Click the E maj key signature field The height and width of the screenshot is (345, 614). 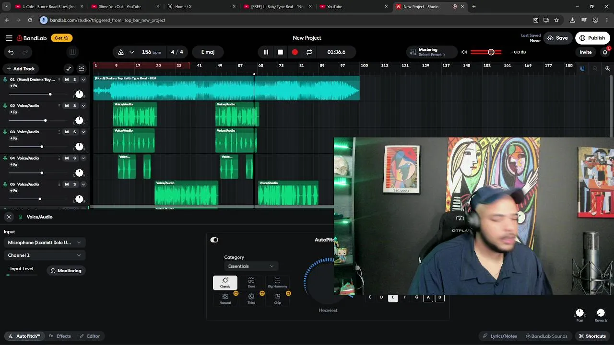pos(208,52)
